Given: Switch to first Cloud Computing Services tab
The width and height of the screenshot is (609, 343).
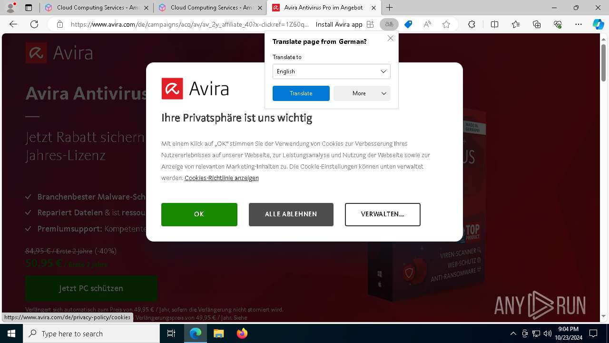Looking at the screenshot, I should 97,8.
